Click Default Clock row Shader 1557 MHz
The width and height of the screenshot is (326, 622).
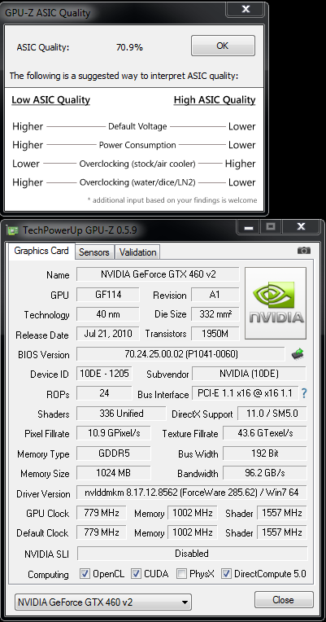[282, 532]
